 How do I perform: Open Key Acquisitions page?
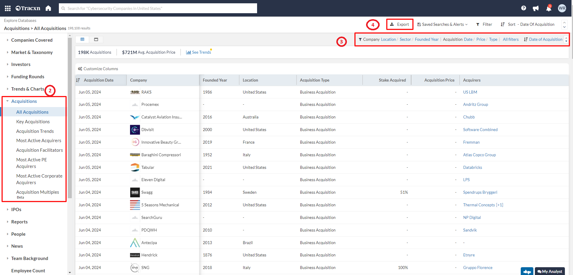tap(33, 121)
